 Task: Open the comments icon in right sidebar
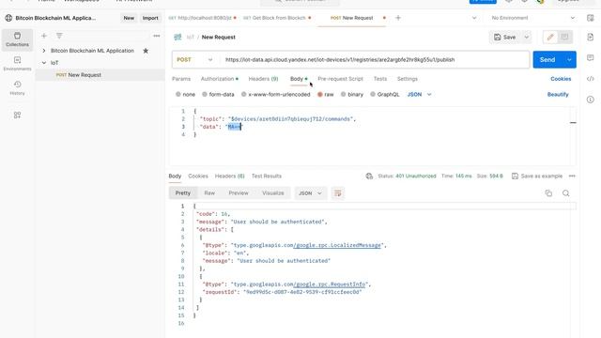[x=591, y=57]
